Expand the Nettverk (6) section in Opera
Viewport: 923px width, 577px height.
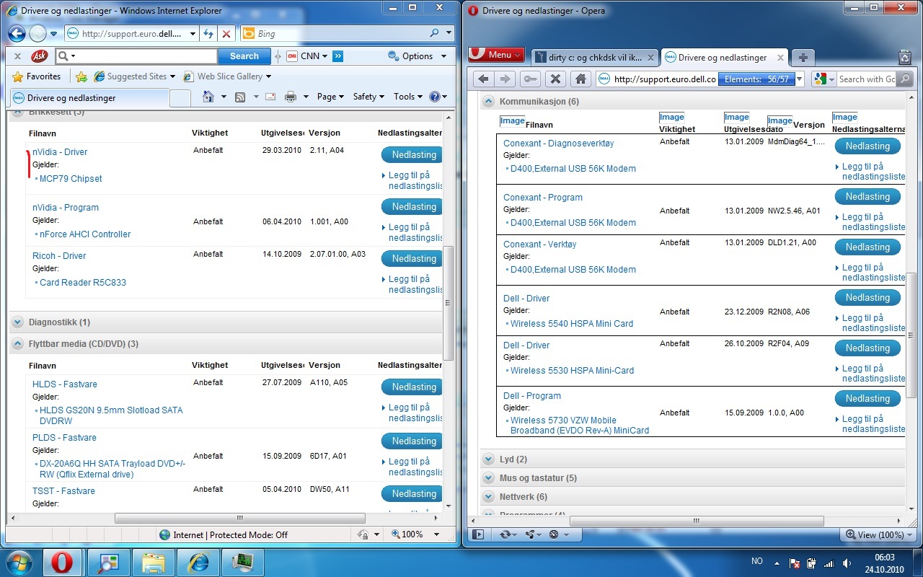click(488, 497)
